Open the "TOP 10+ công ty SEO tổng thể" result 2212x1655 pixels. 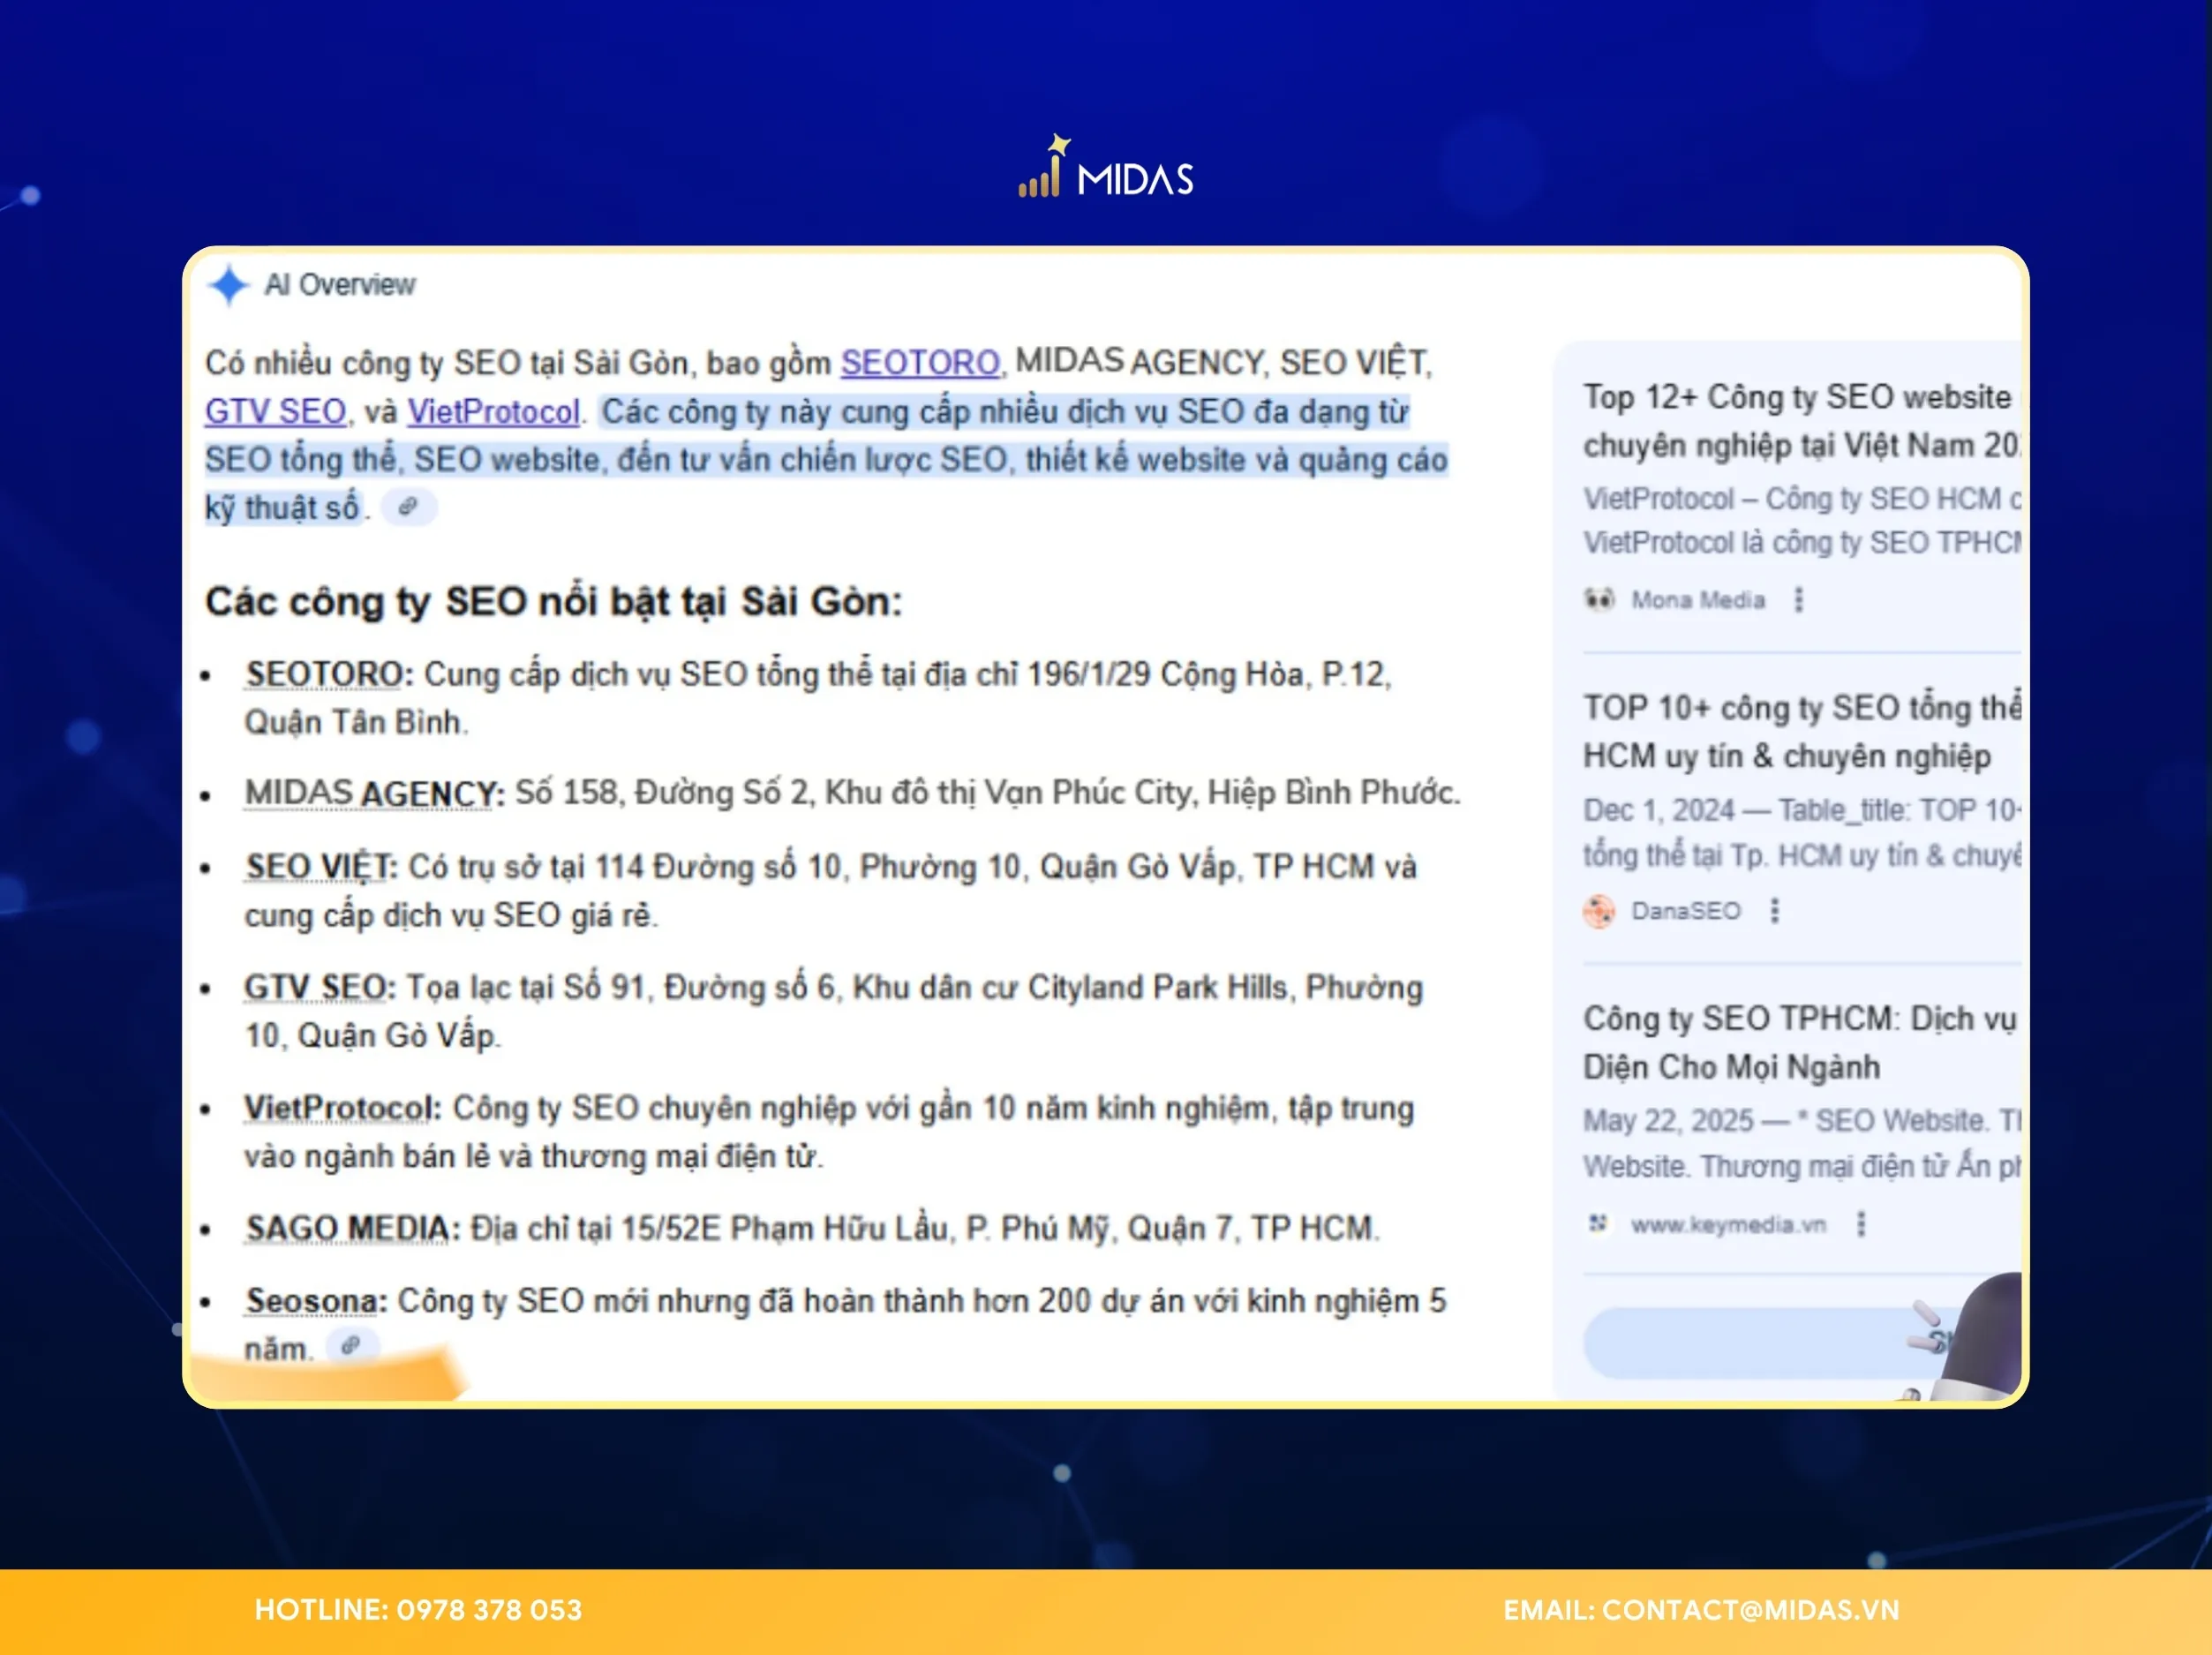coord(1800,732)
